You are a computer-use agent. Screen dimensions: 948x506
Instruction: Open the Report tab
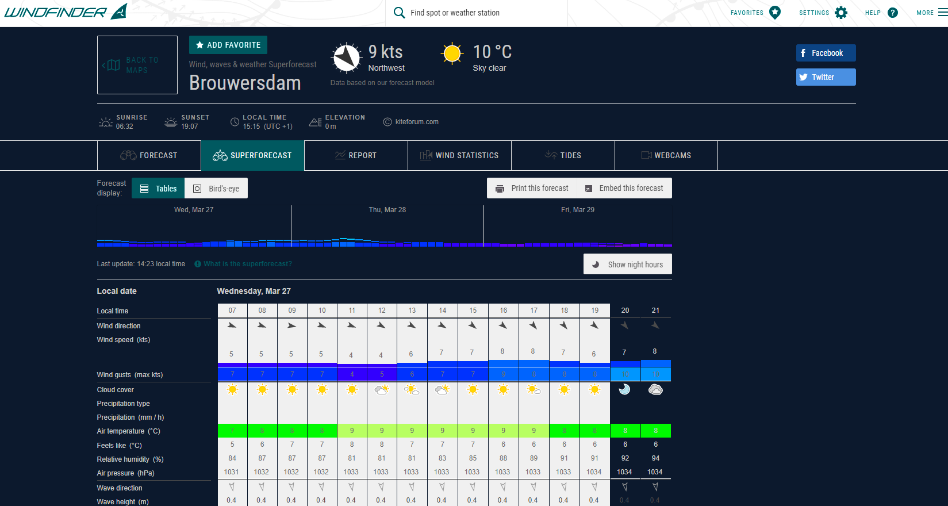356,155
